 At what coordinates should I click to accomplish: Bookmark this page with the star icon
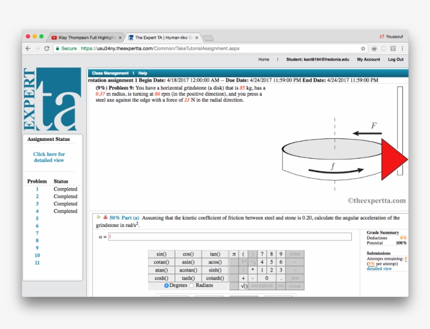(x=363, y=48)
